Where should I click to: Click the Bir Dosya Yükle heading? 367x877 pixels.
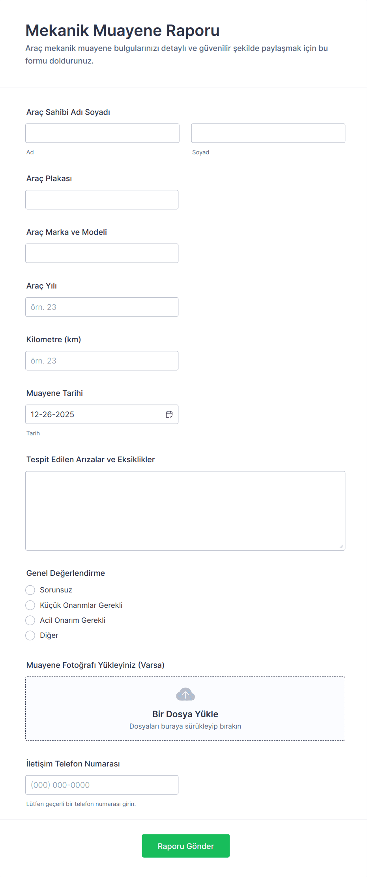(185, 714)
